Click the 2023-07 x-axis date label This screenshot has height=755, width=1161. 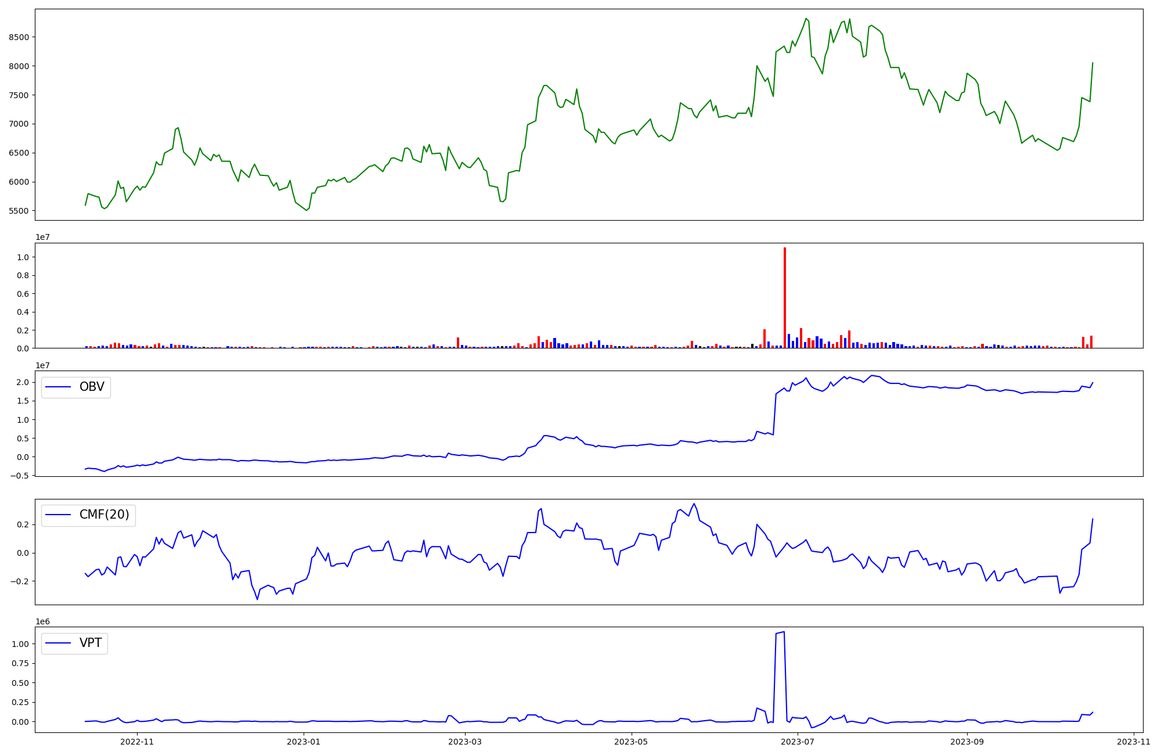point(798,742)
